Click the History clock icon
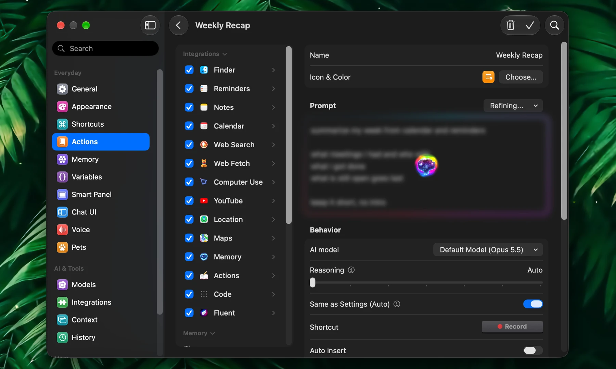The height and width of the screenshot is (369, 616). click(62, 337)
